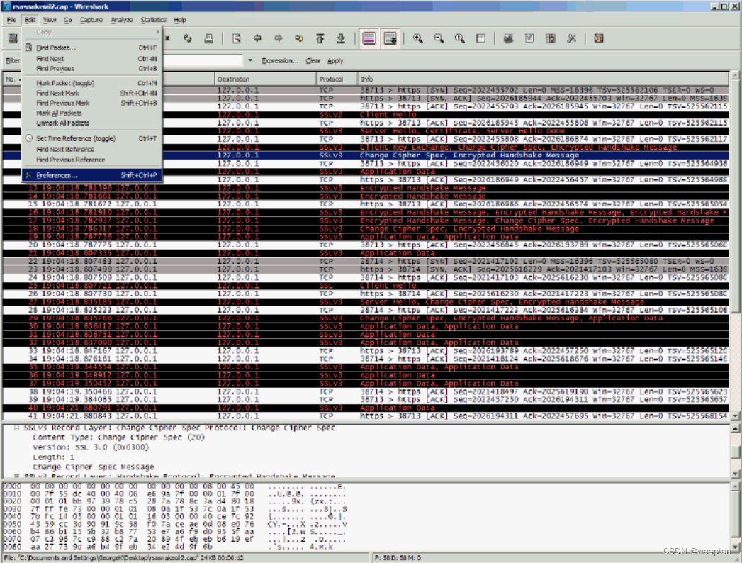Reset zoom to normal size icon

coord(460,38)
